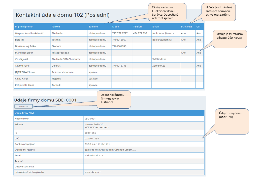This screenshot has width=262, height=181.
Task: Click the Mandinec Libor name cell
Action: coord(24,53)
